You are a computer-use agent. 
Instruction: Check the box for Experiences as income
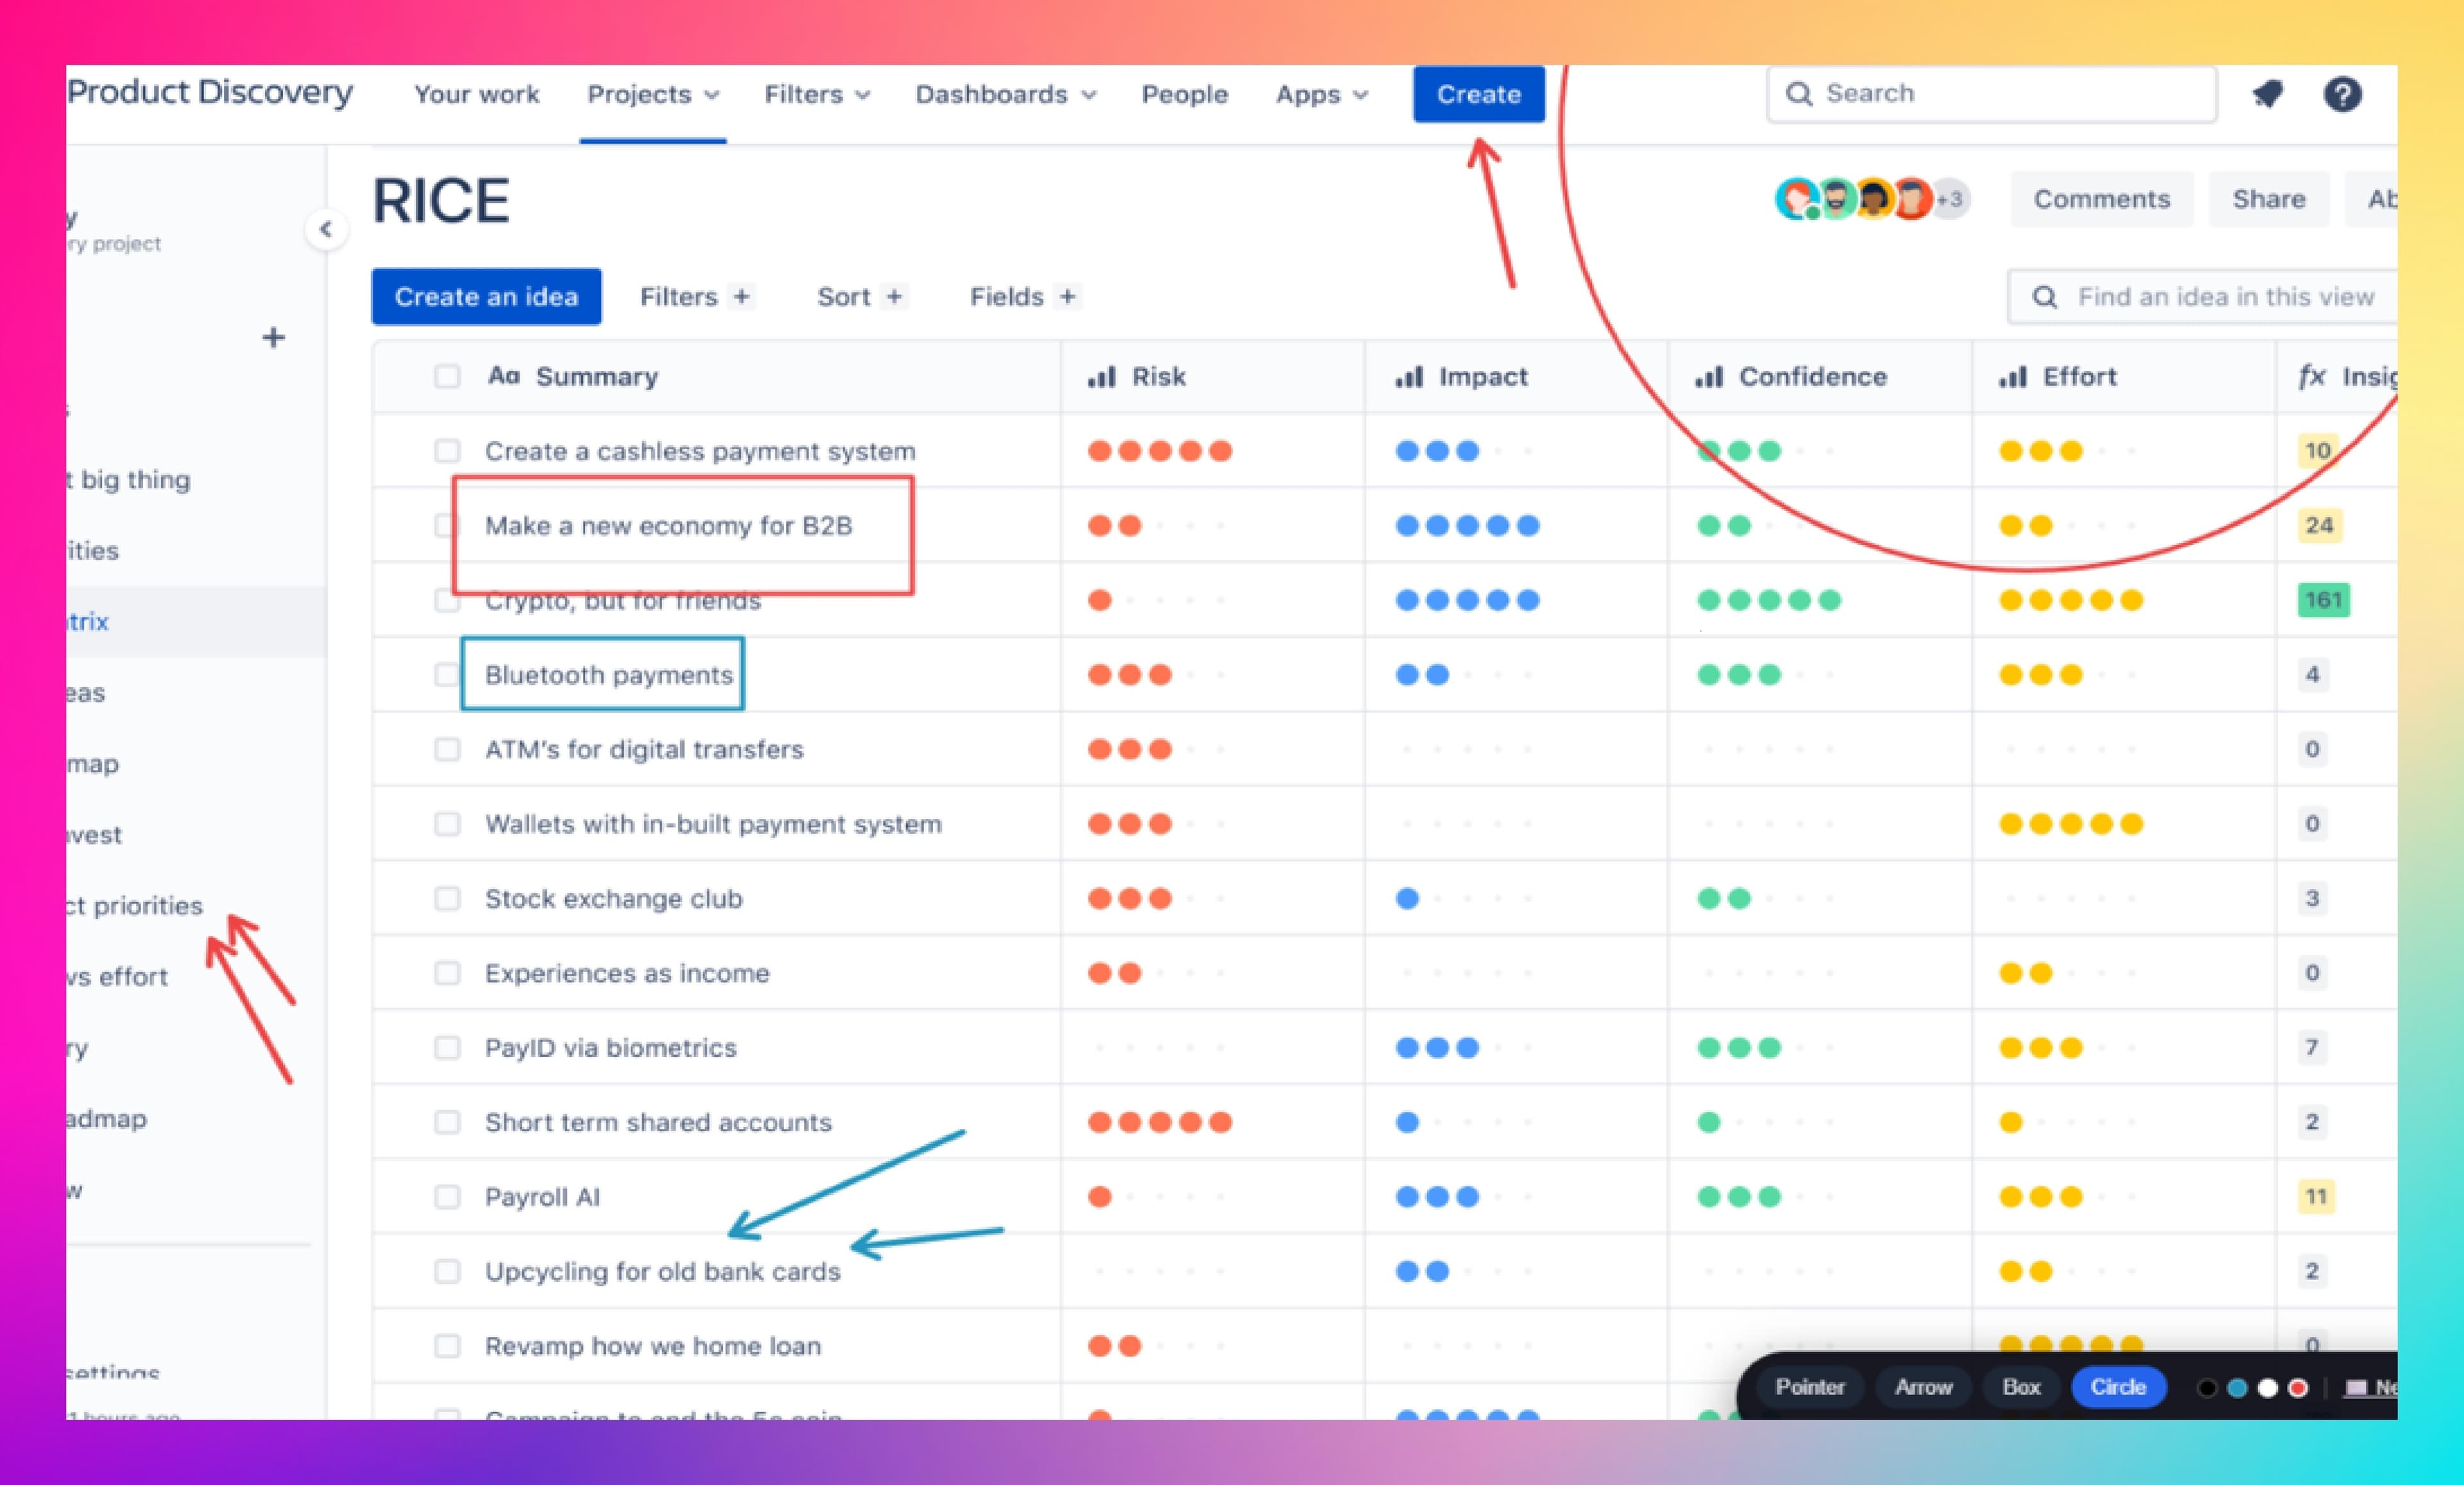click(447, 973)
